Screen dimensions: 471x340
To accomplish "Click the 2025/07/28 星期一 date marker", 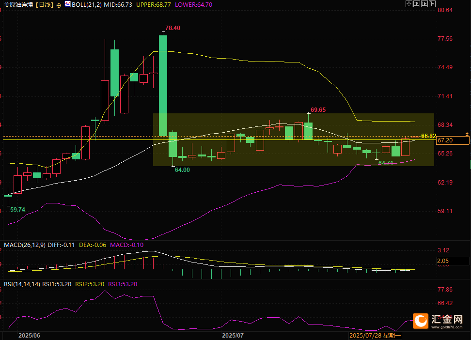I will [x=375, y=336].
